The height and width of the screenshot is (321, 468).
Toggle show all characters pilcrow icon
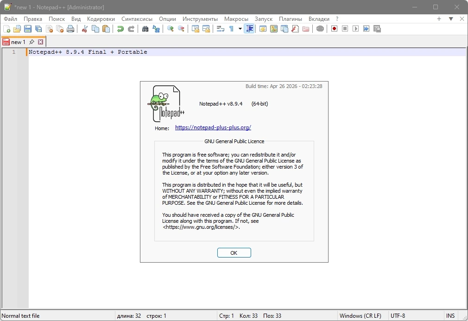231,29
